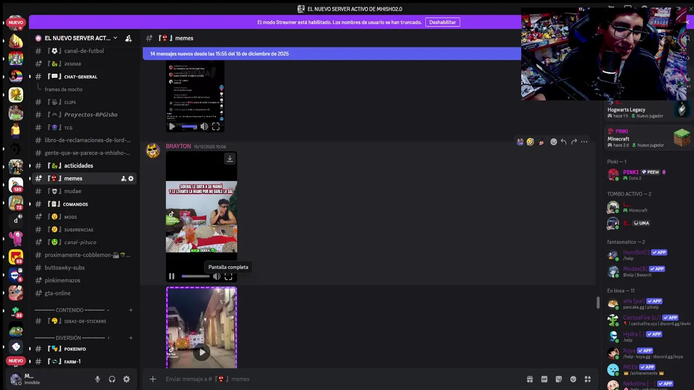
Task: Open User Settings gear icon
Action: (126, 379)
